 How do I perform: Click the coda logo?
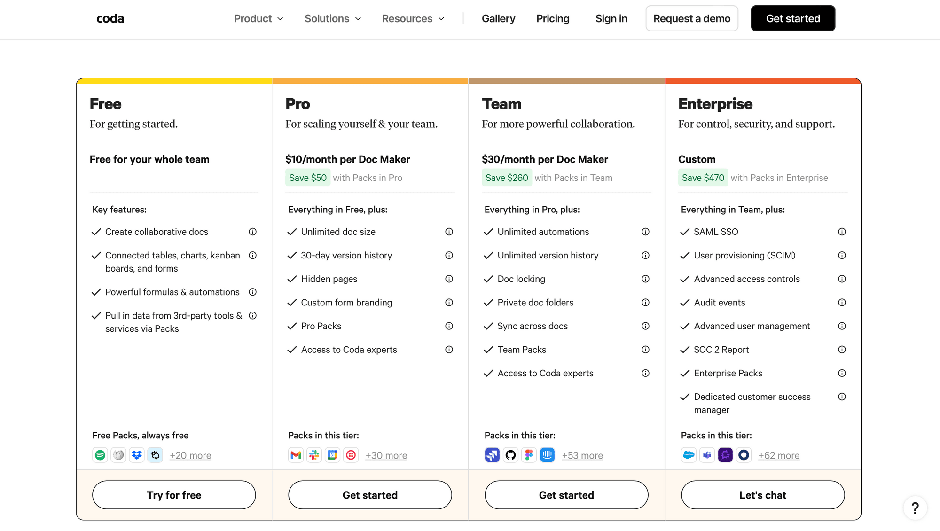coord(110,18)
